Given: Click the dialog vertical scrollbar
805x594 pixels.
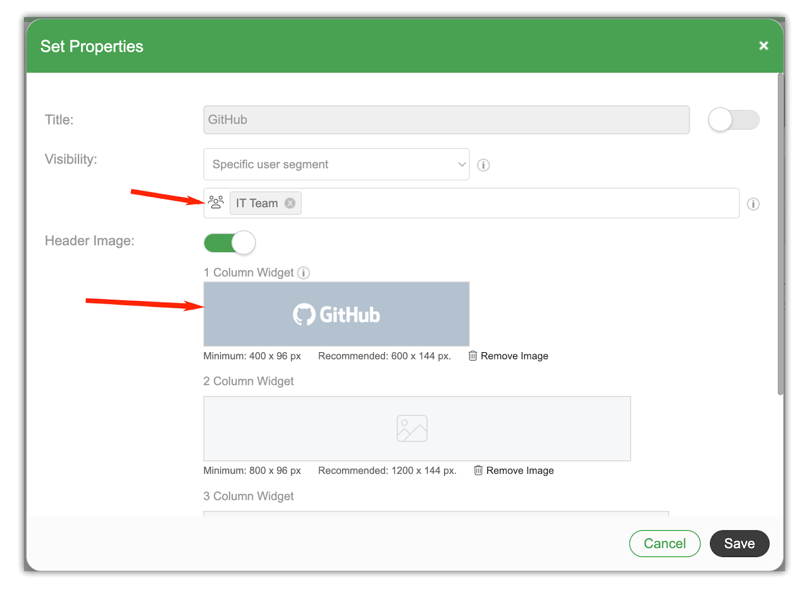Looking at the screenshot, I should 781,233.
